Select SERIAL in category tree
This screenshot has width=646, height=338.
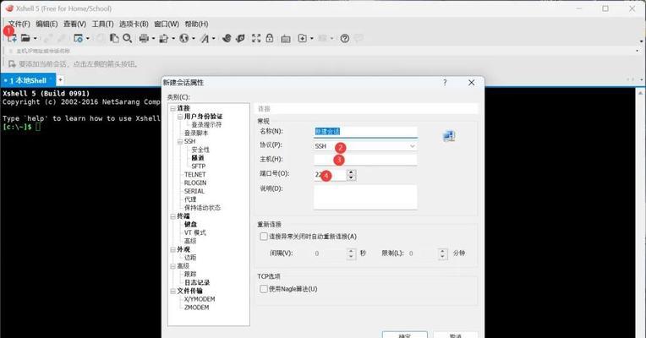(x=194, y=191)
